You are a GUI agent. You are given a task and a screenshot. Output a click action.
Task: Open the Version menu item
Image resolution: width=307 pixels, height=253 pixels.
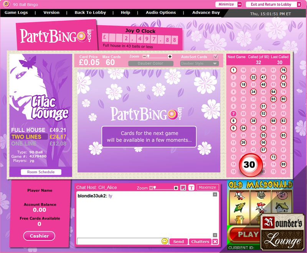click(x=51, y=13)
